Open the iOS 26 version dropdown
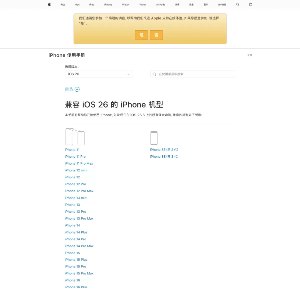Screen dimensions: 300x292 click(99, 74)
